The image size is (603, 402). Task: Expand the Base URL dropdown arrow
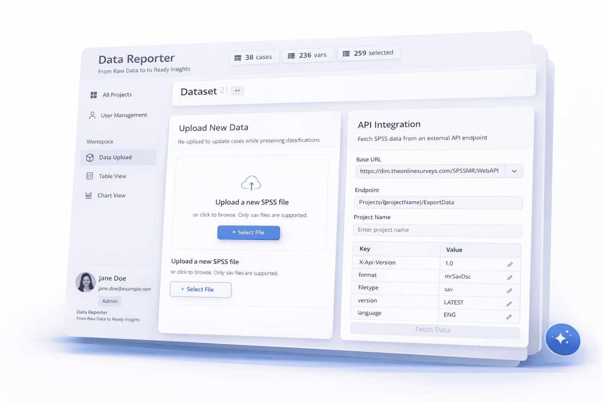[514, 171]
